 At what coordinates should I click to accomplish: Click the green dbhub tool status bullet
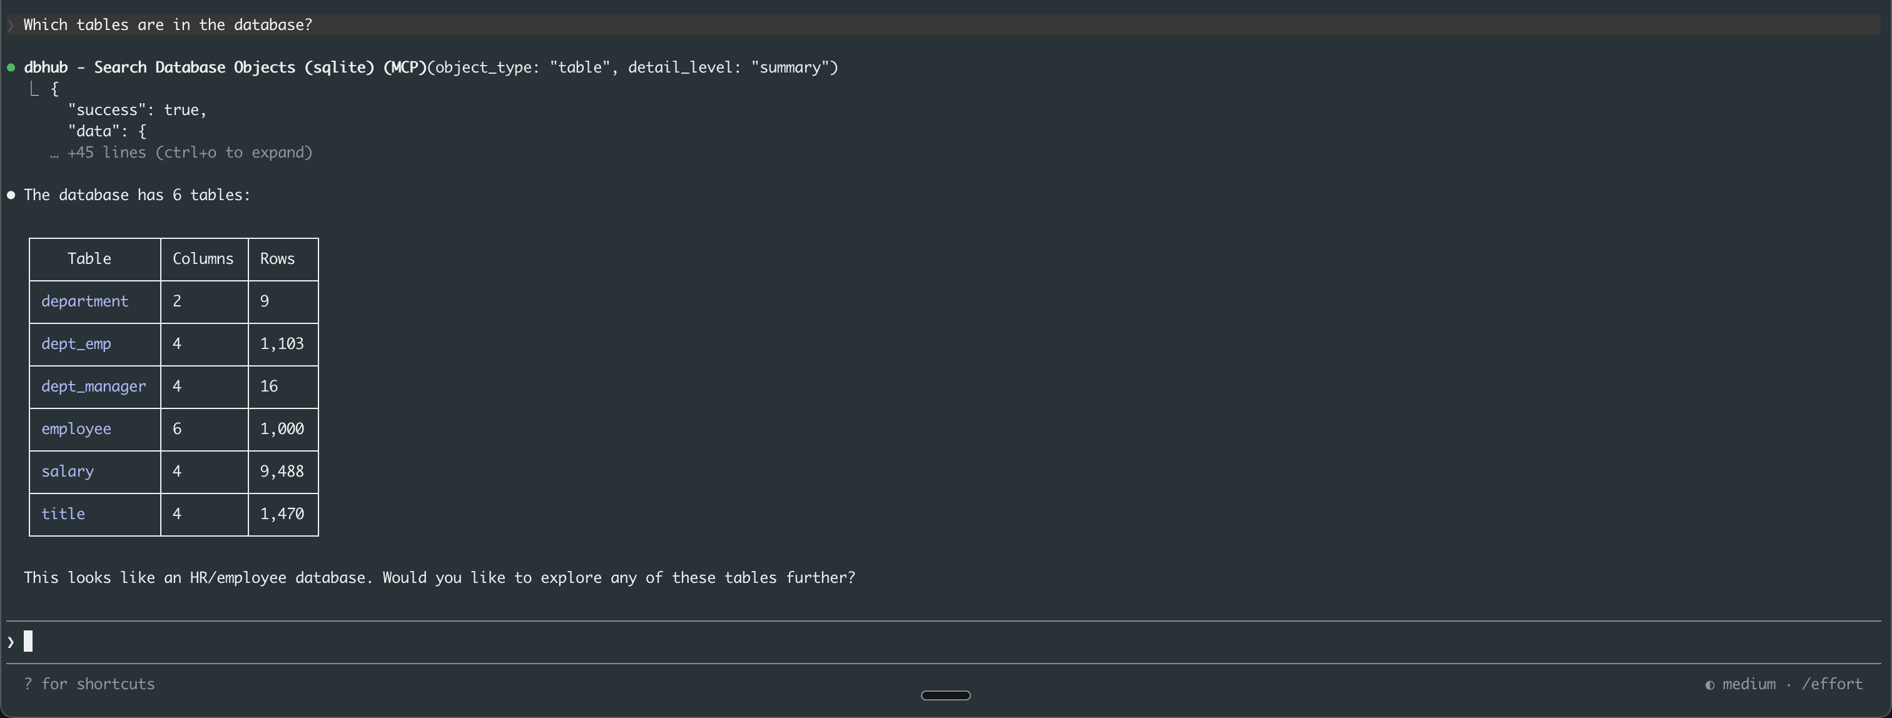[11, 67]
